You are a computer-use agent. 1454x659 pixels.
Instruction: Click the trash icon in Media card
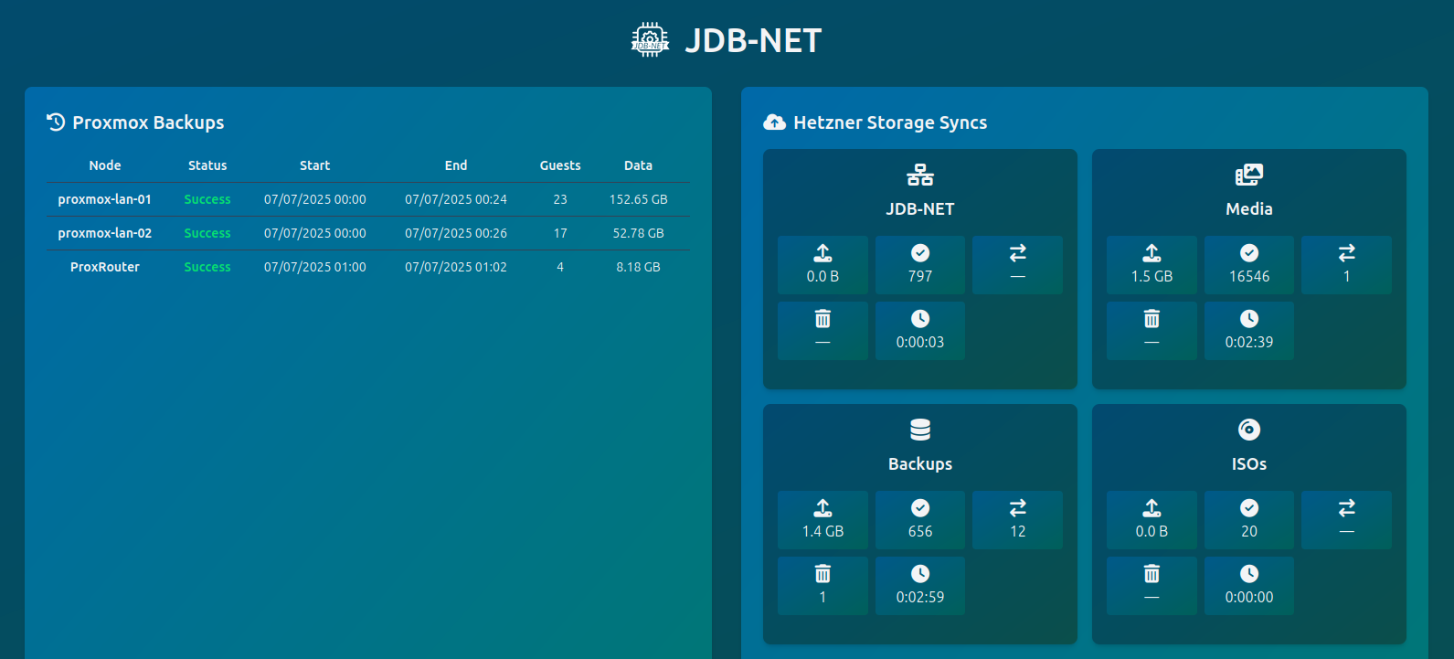[1152, 318]
